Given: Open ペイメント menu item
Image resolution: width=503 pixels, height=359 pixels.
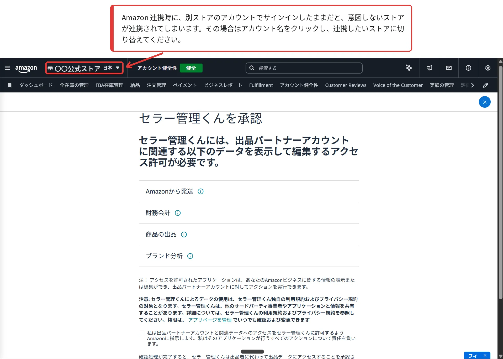Looking at the screenshot, I should point(185,85).
